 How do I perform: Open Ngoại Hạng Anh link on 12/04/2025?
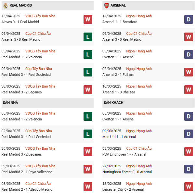point(139,16)
